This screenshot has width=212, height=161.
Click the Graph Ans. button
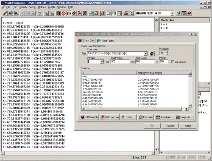click(x=184, y=117)
